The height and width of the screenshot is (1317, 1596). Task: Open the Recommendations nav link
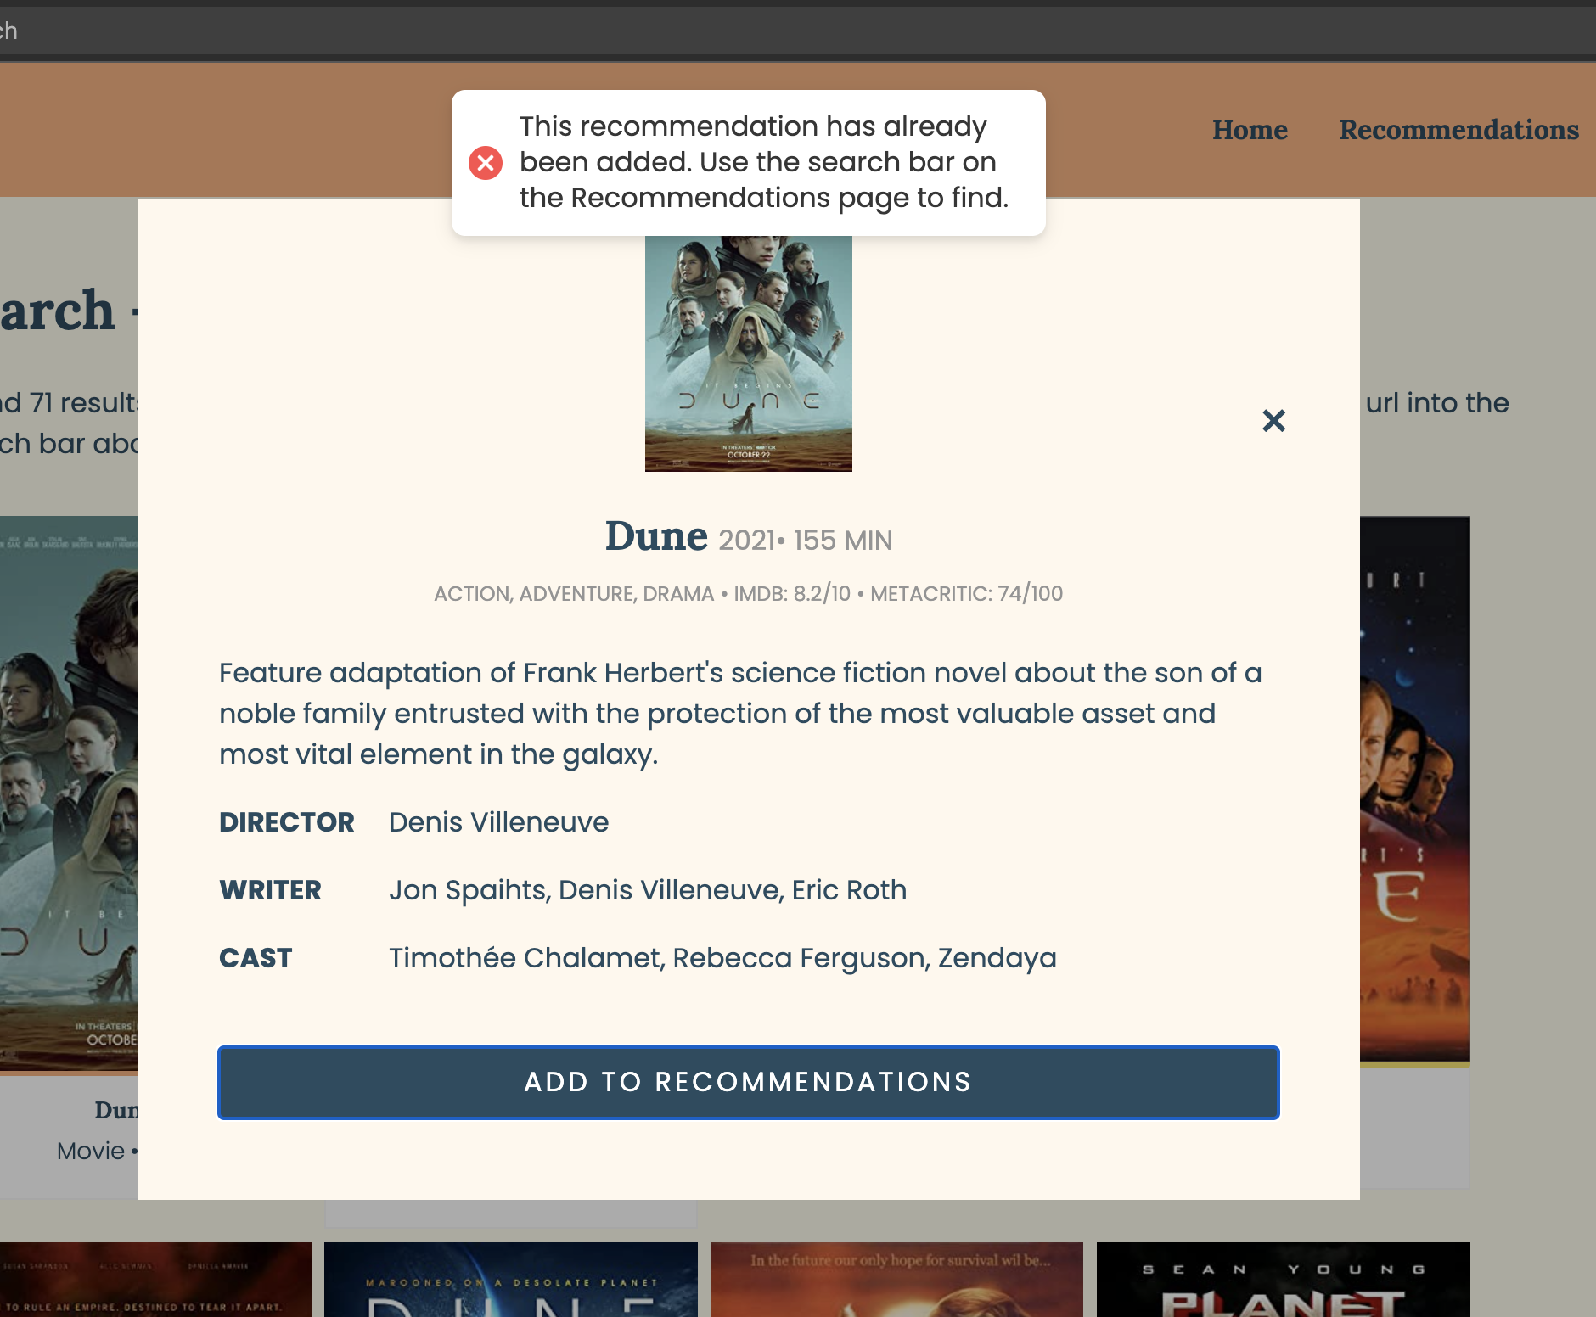pyautogui.click(x=1458, y=130)
